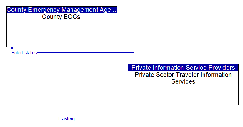Click inside the County EOCs box body
Screen dimensions: 243x127
click(x=61, y=33)
